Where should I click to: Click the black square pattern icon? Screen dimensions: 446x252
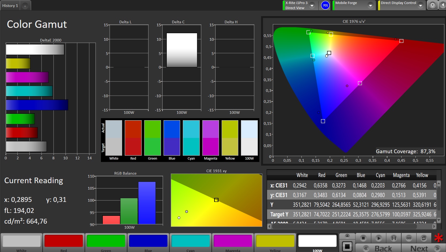click(x=347, y=246)
